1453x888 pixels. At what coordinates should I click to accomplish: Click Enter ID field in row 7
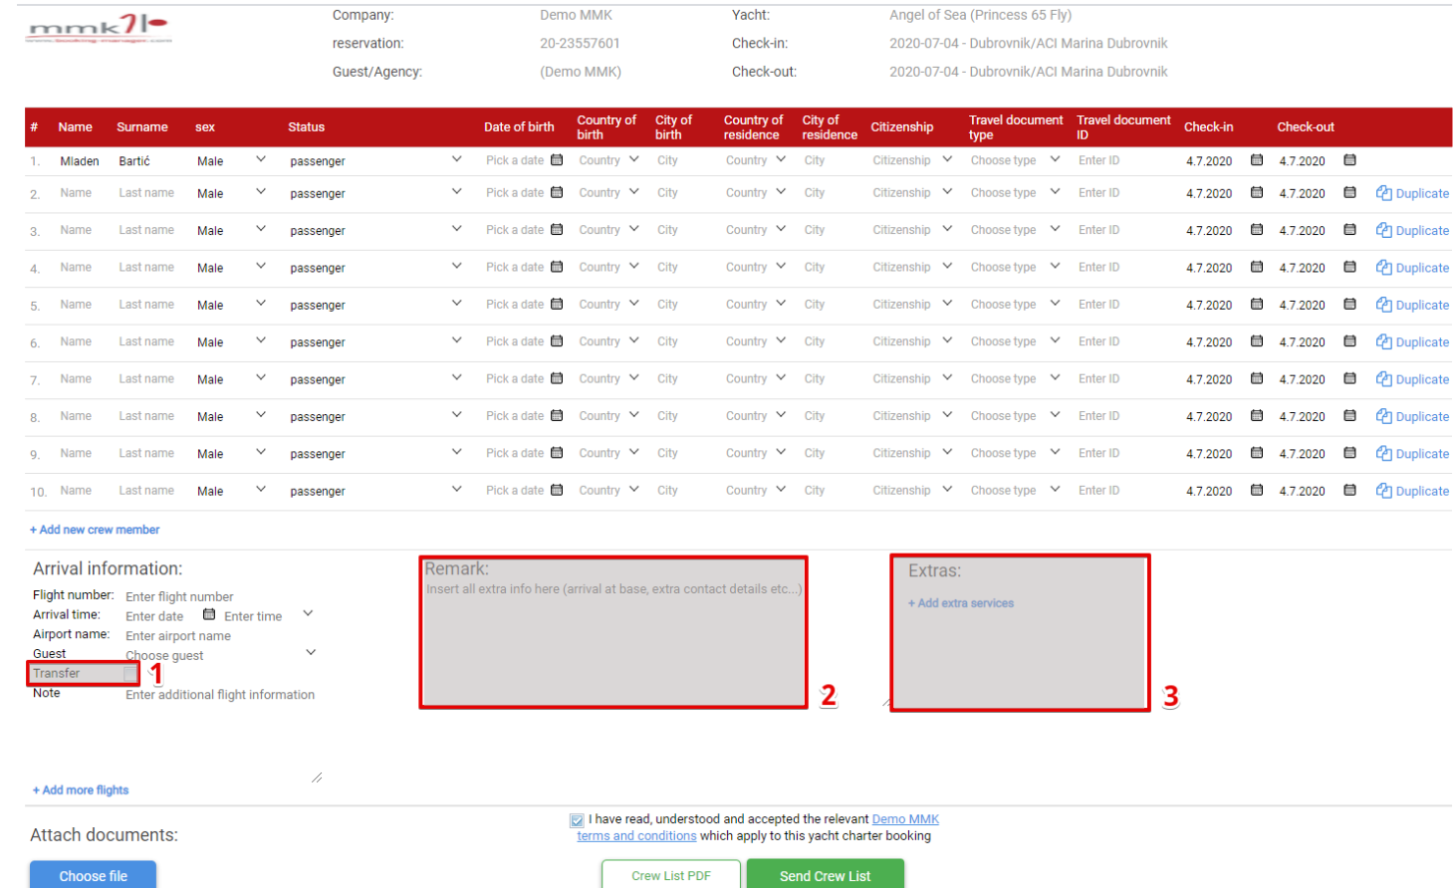click(1099, 378)
